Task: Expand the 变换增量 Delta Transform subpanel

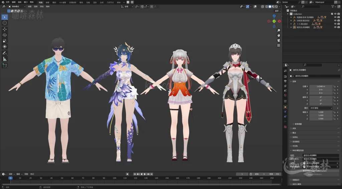Action: click(298, 124)
